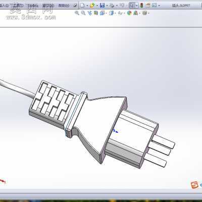Open the 帮助(H) Help menu

(64, 6)
